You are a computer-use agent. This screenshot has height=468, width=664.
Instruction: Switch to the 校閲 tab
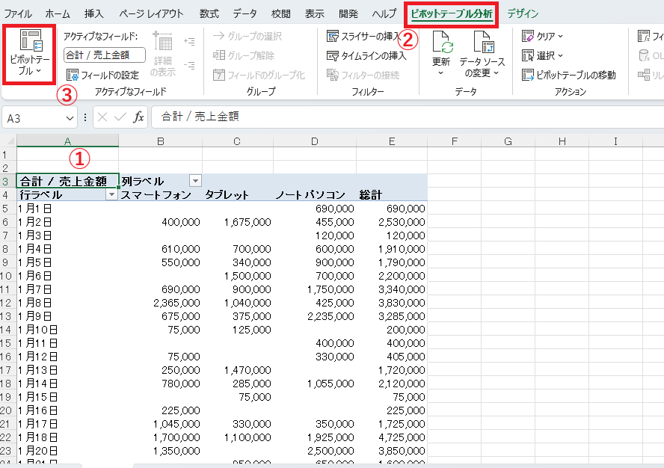coord(281,14)
